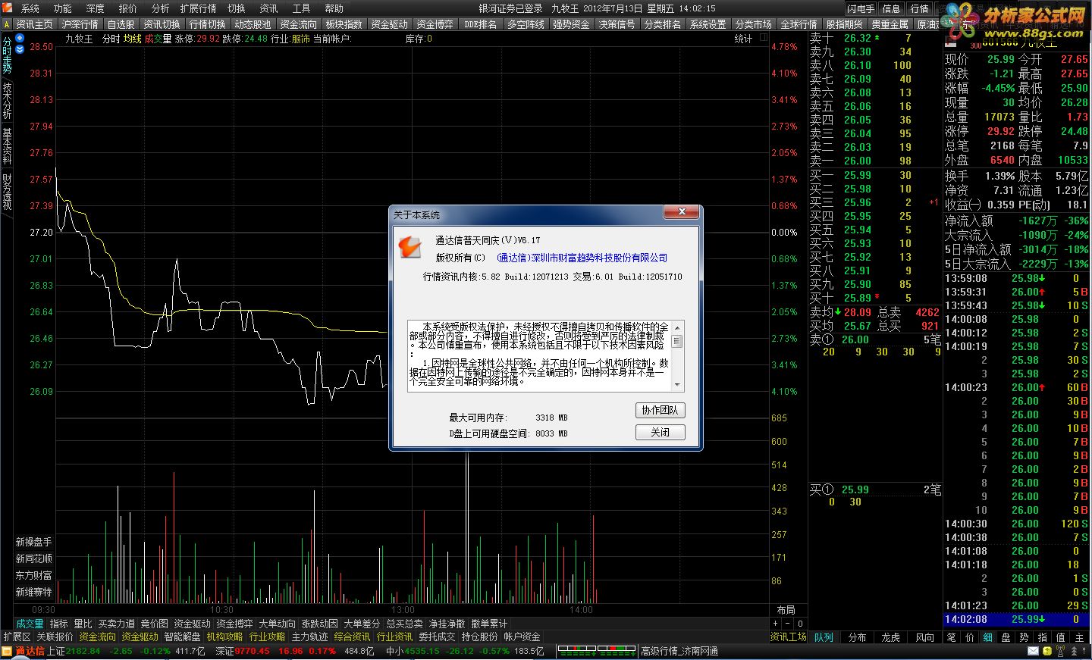
Task: Select the 队列 tab below order book
Action: 824,637
